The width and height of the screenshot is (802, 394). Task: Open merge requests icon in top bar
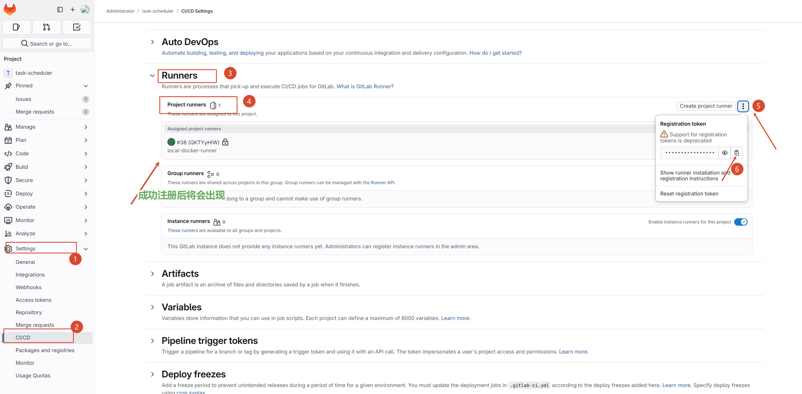[47, 27]
